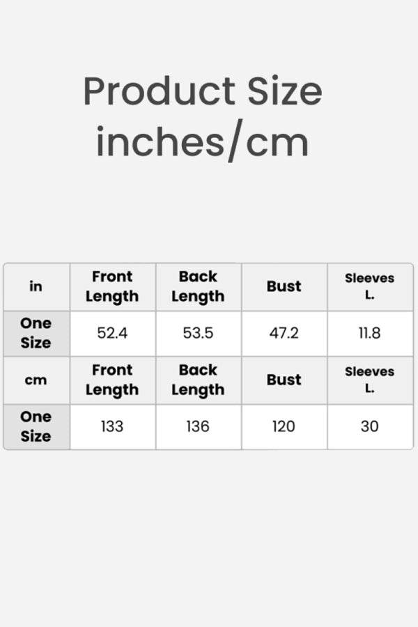Select the "in" unit header cell
The height and width of the screenshot is (627, 418).
(36, 286)
